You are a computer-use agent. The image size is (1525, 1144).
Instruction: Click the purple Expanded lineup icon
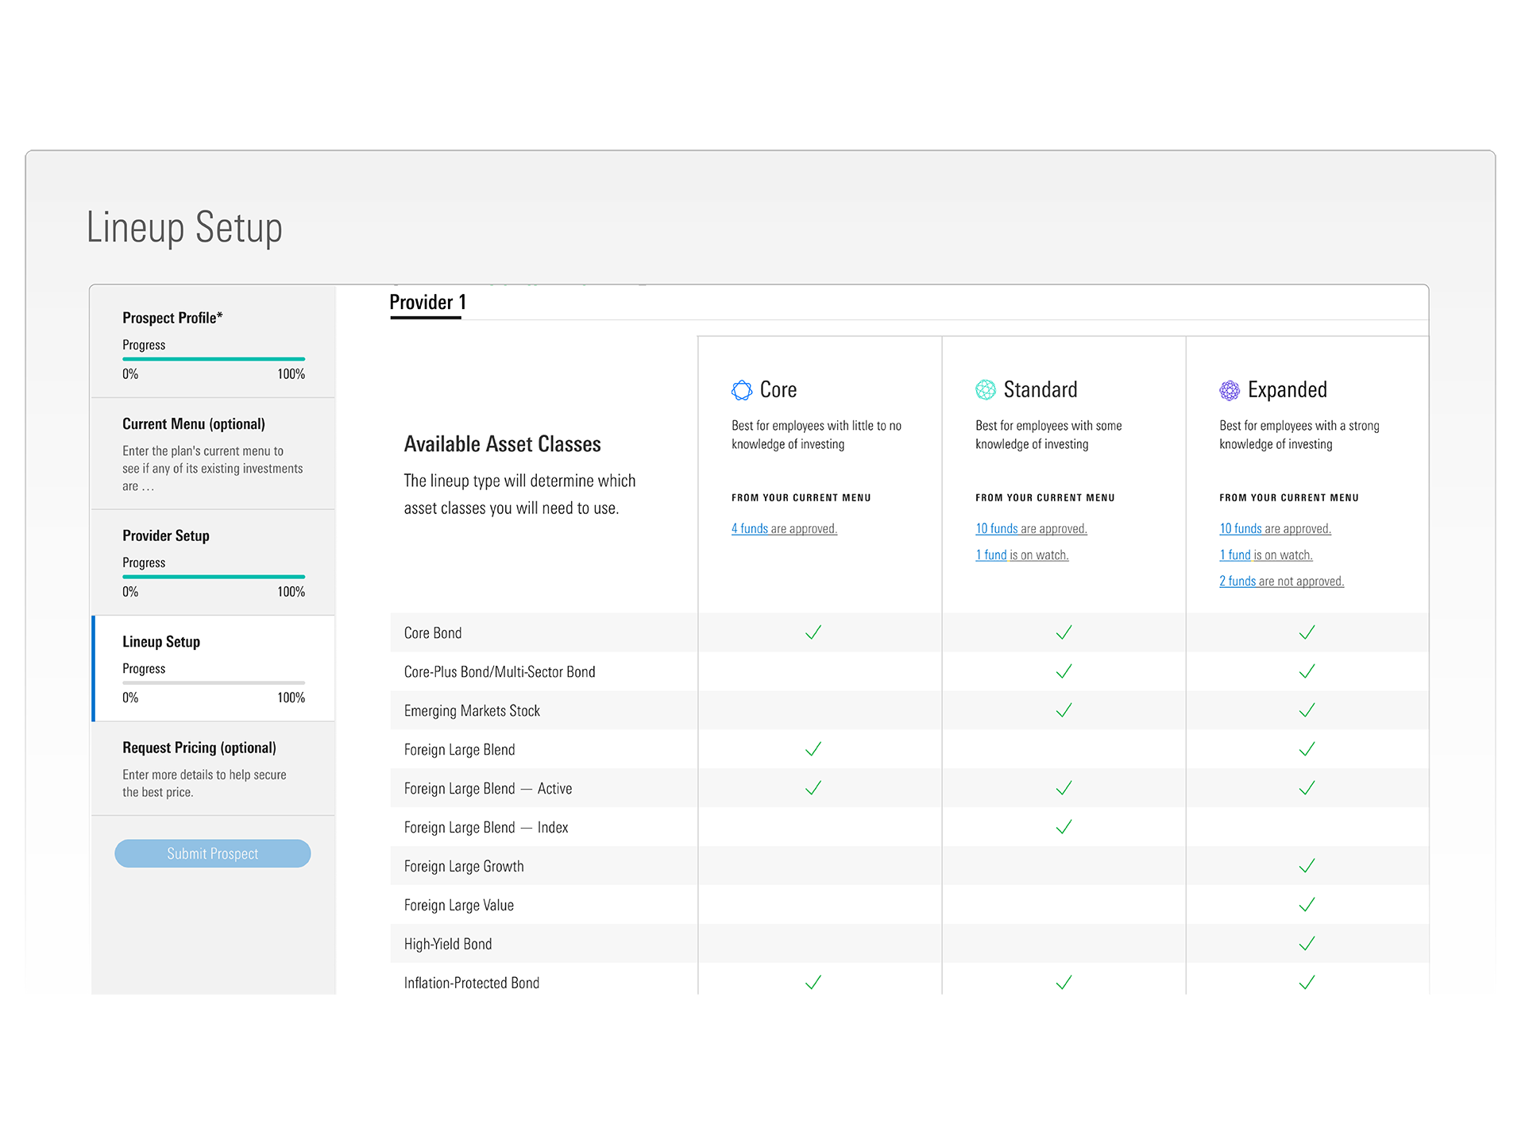pyautogui.click(x=1229, y=390)
